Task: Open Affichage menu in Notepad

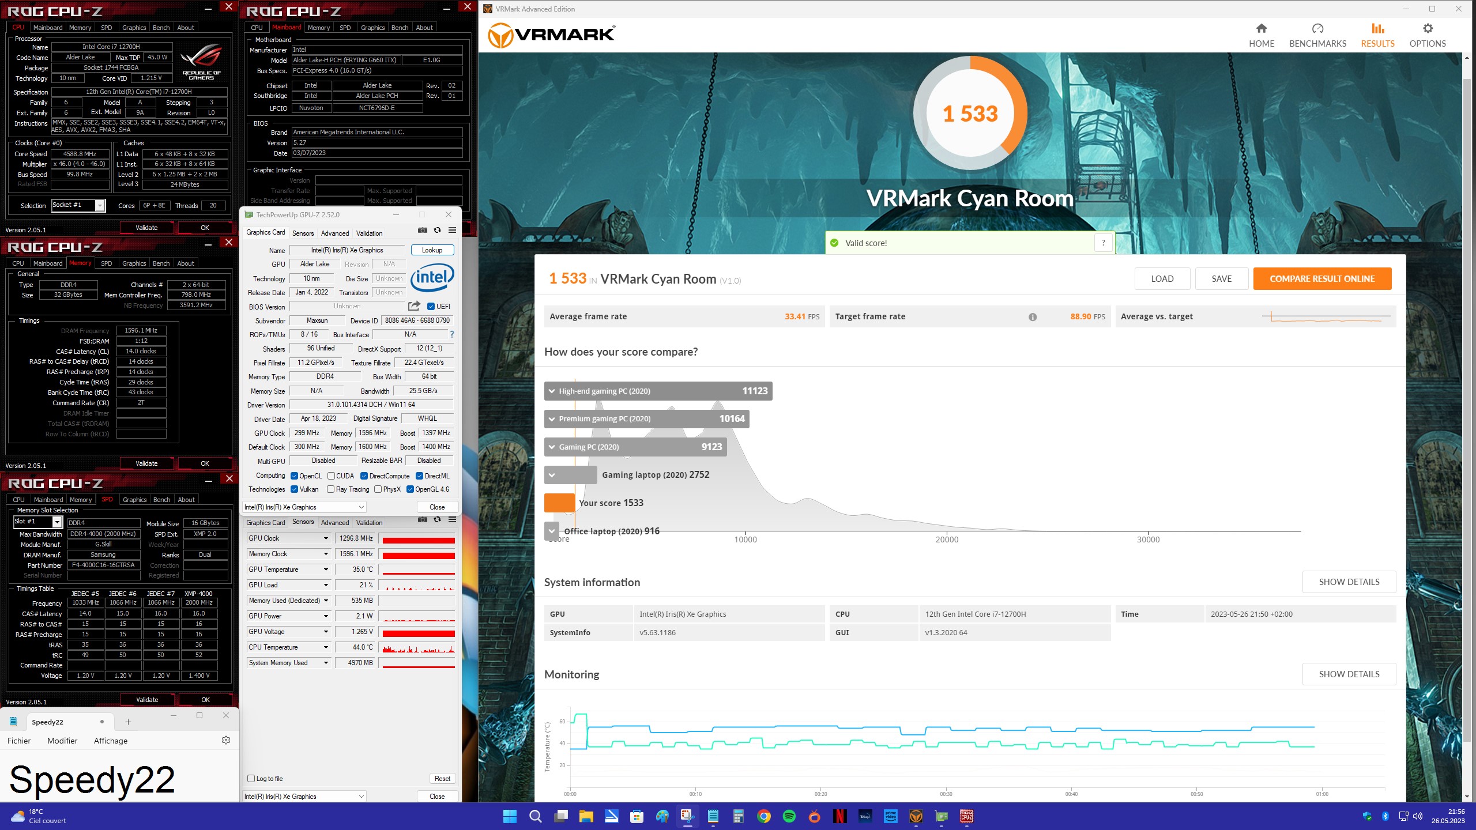Action: point(111,741)
